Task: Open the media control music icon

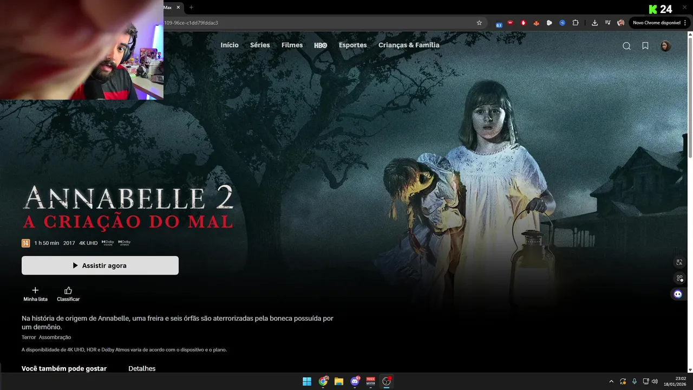Action: click(x=607, y=23)
